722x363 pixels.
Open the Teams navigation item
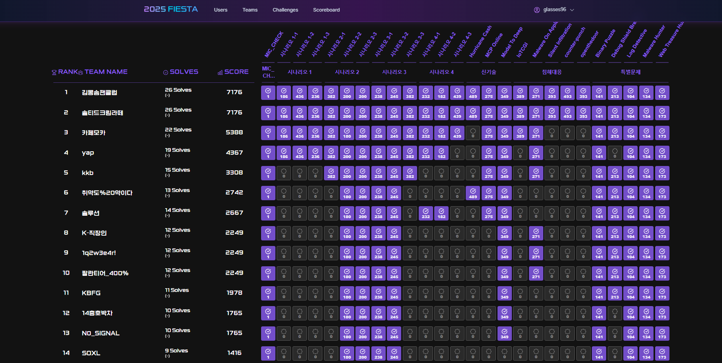pyautogui.click(x=250, y=10)
